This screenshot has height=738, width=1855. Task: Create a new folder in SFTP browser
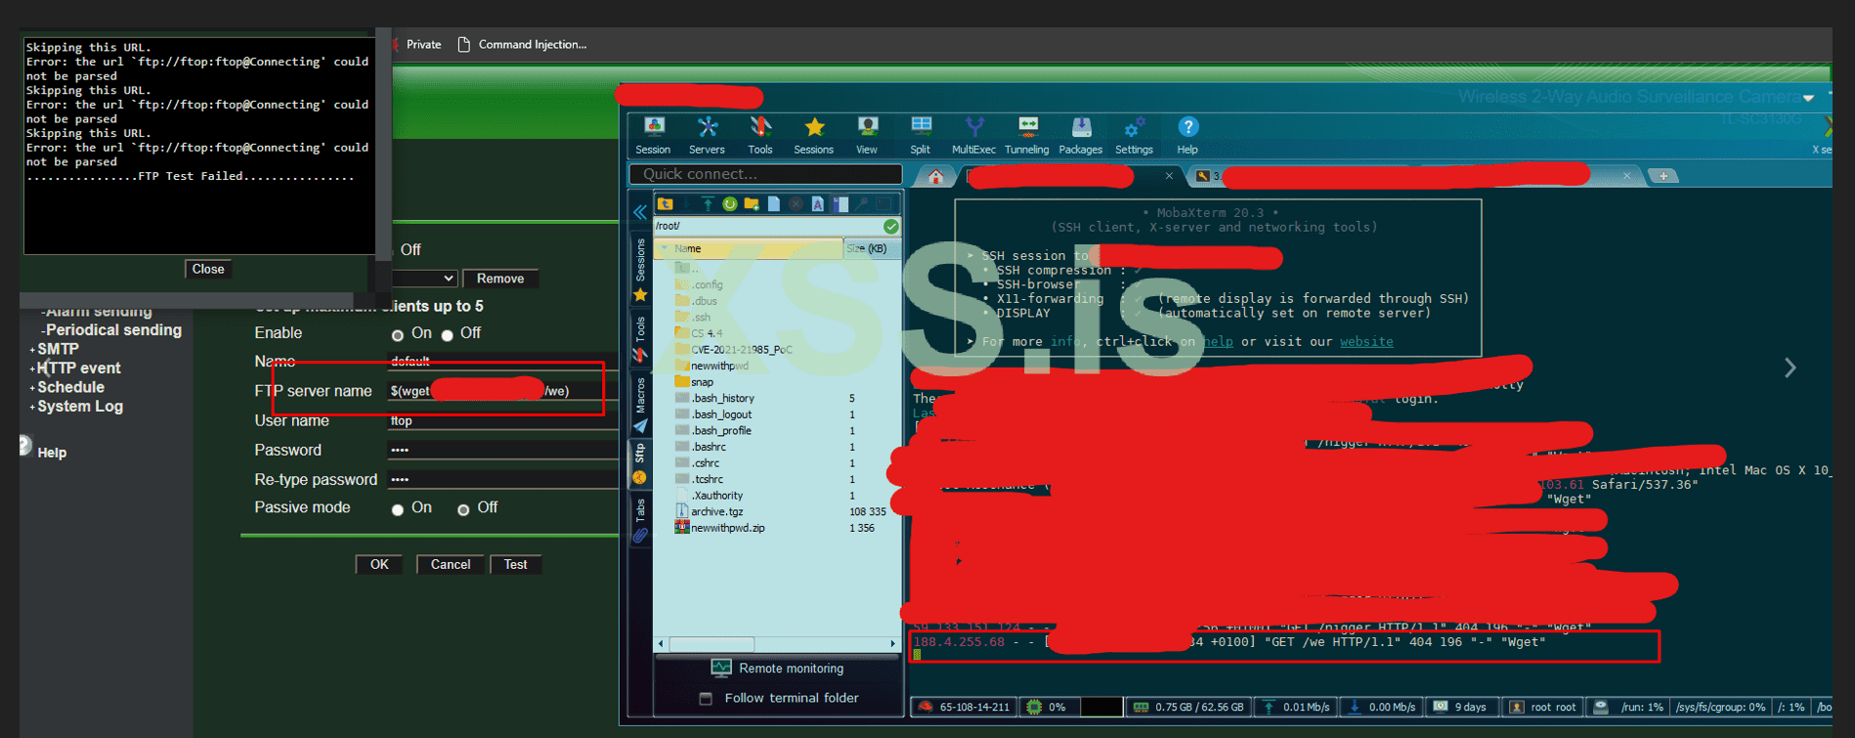point(752,203)
